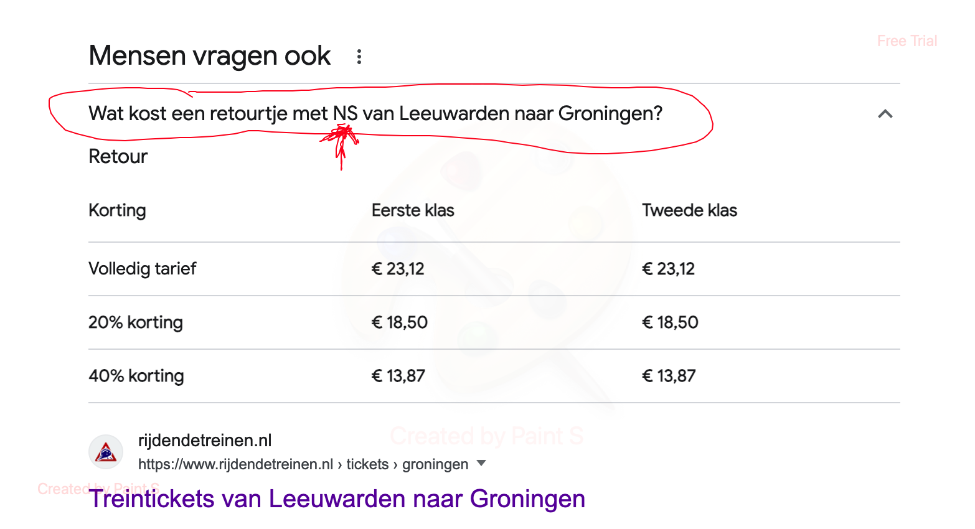The height and width of the screenshot is (529, 975).
Task: Open the dropdown arrow next to groningen URL
Action: (481, 463)
